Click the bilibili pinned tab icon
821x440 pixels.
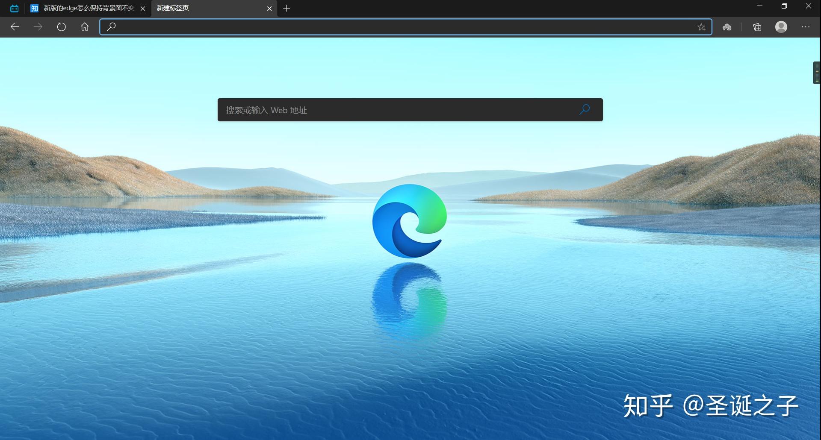14,8
